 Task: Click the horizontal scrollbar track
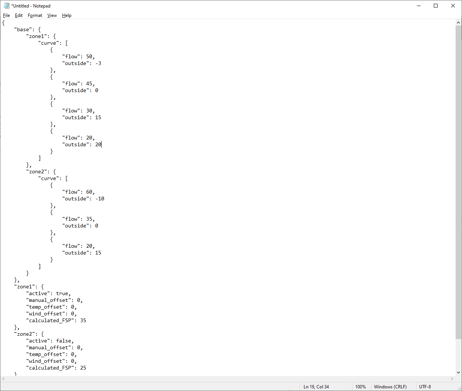click(226, 379)
